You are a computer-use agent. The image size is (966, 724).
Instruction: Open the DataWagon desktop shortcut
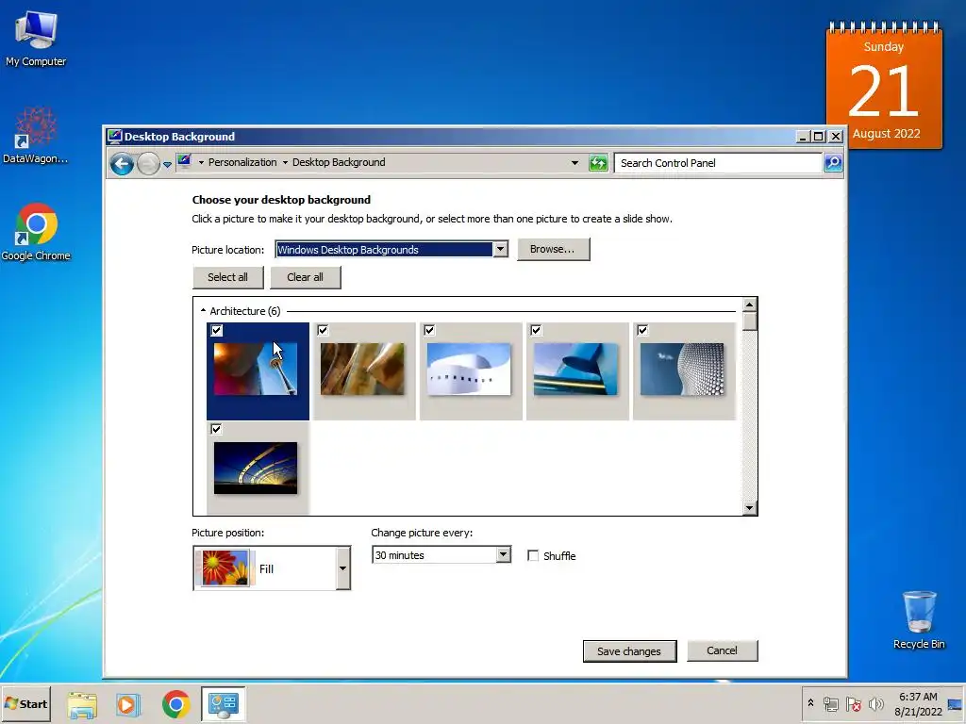coord(36,136)
